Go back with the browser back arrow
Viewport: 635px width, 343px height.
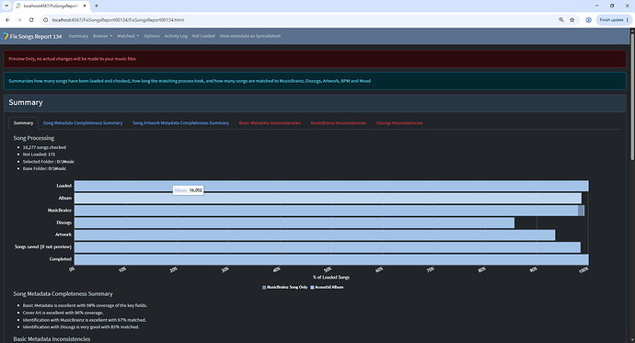(7, 20)
